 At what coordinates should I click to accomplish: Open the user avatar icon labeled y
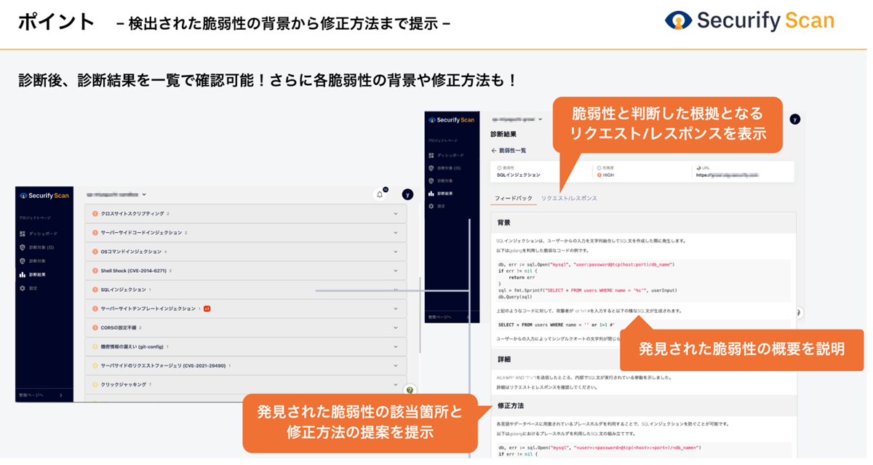click(407, 194)
